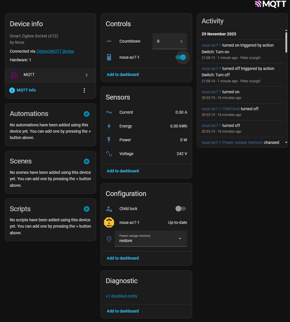Open the three-dot menu beside MQTT Info
This screenshot has width=290, height=322.
coord(84,90)
